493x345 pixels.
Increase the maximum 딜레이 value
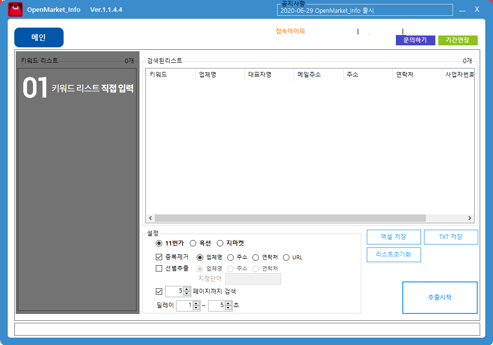228,303
